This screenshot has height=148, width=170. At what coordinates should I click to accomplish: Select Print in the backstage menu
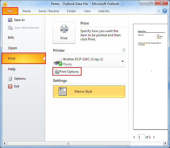tap(24, 58)
